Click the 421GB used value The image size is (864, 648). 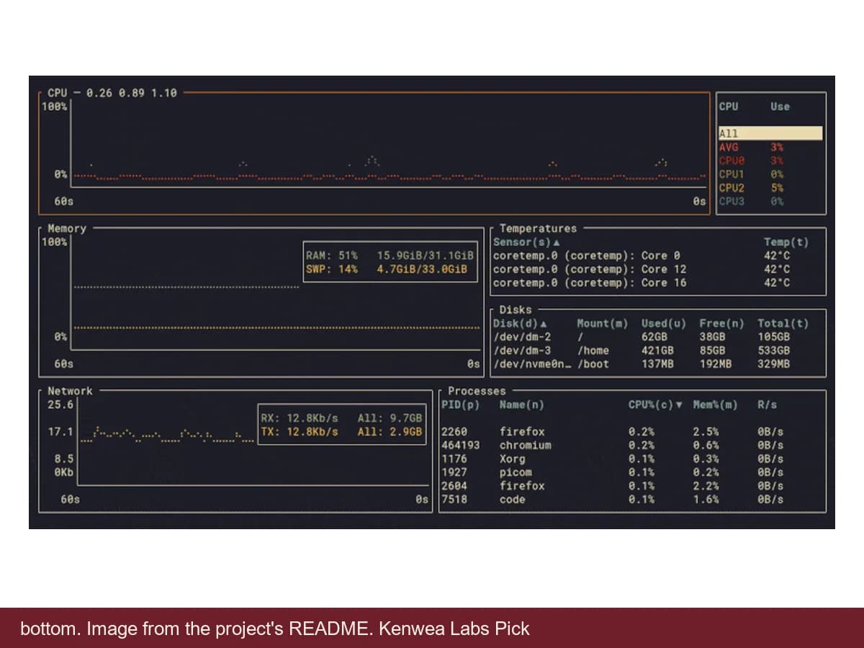[657, 351]
